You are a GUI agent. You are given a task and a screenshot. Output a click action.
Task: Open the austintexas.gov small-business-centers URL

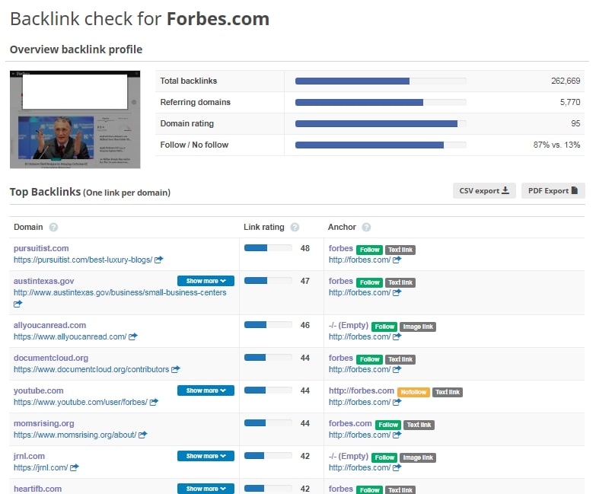[x=120, y=292]
